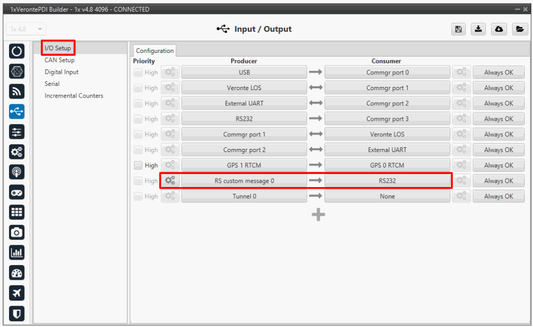Click the save disk icon at top right

point(458,30)
